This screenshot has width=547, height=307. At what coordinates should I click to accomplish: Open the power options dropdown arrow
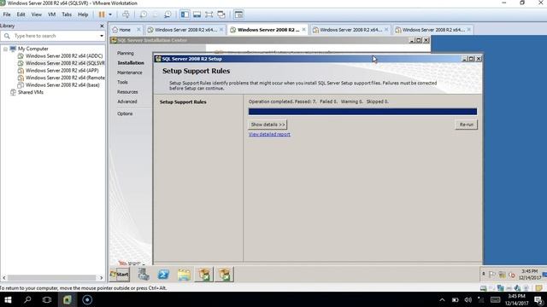tap(110, 14)
